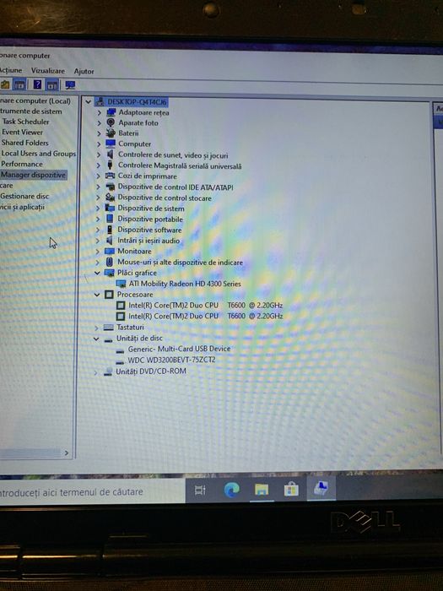Viewport: 443px width, 591px height.
Task: Click the mouse icon beside Mouse-uri și alte dispozitive
Action: [x=109, y=262]
